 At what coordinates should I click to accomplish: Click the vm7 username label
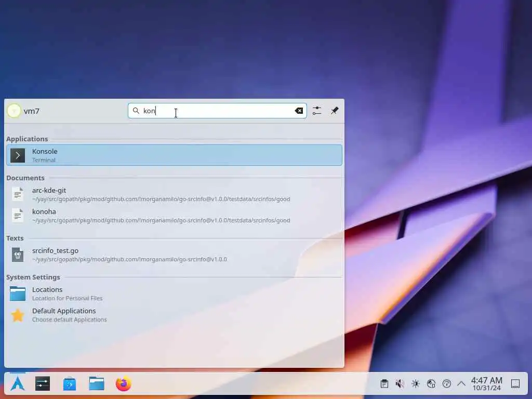click(32, 111)
